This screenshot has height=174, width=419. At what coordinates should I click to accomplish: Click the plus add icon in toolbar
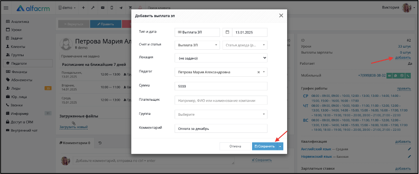pos(83,8)
